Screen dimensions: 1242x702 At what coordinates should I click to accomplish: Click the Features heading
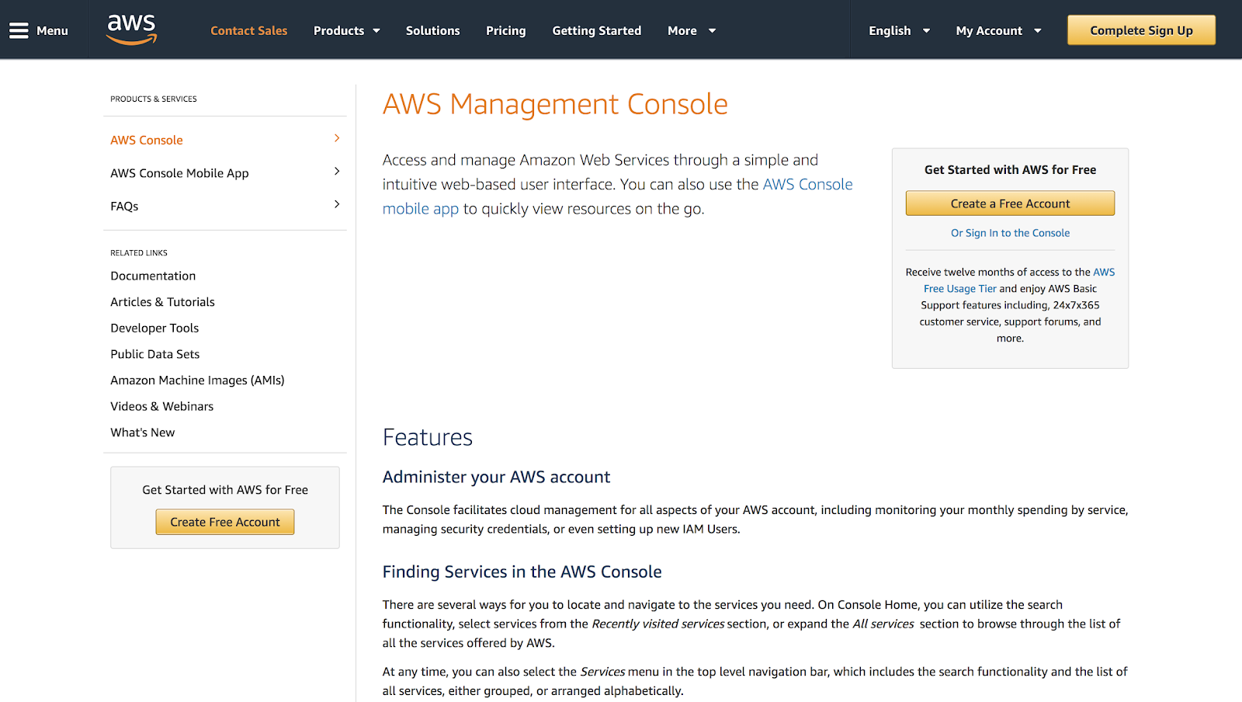427,437
